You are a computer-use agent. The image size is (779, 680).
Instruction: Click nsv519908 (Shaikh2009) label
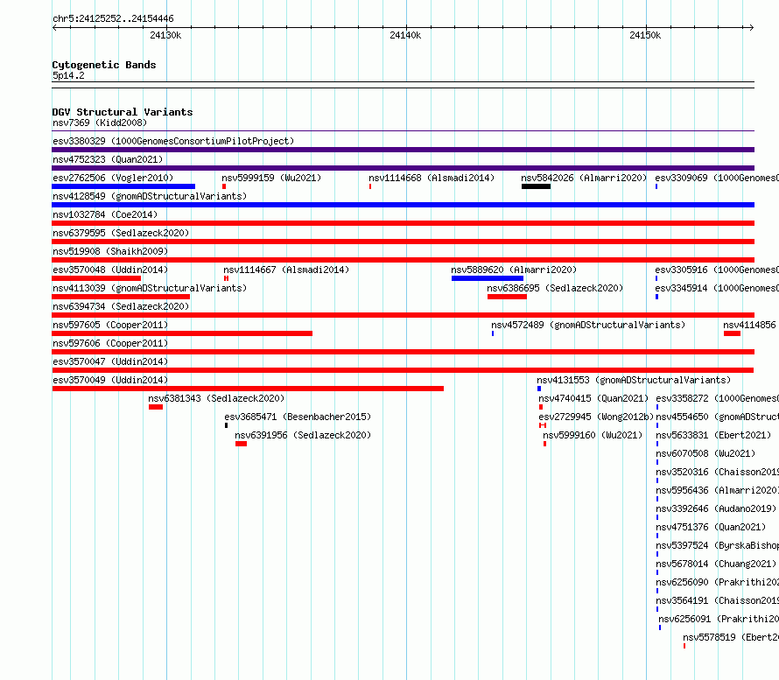110,251
